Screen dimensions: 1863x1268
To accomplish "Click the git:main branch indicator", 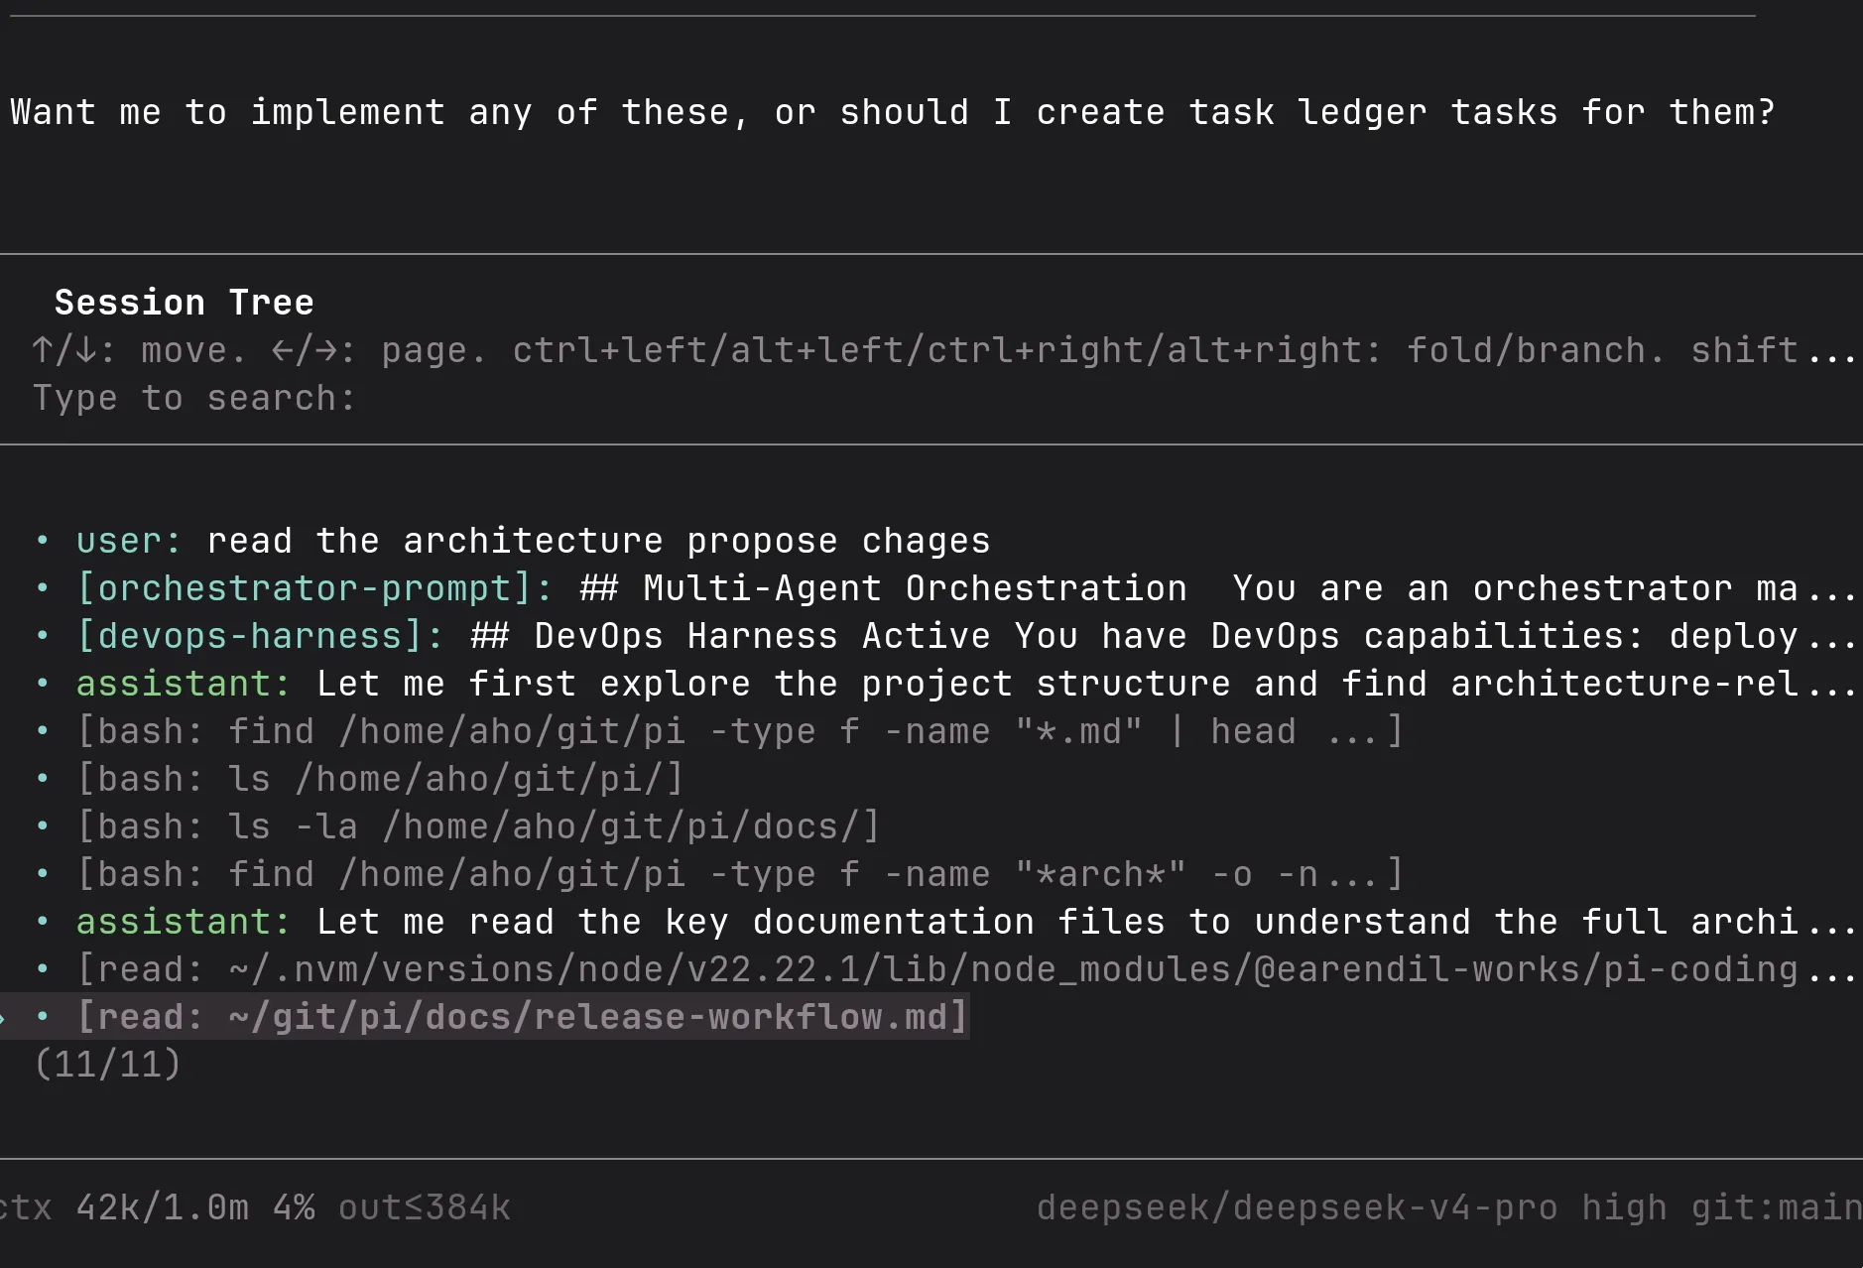I will coord(1776,1207).
